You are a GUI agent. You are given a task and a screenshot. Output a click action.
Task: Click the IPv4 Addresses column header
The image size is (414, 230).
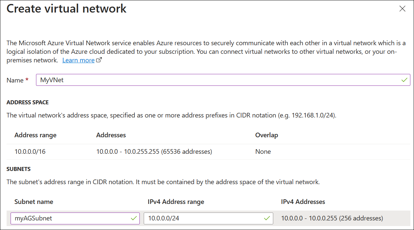click(x=303, y=202)
